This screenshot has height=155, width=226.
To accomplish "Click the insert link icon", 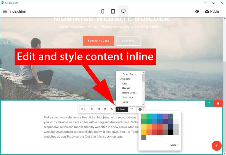I will pos(112,109).
